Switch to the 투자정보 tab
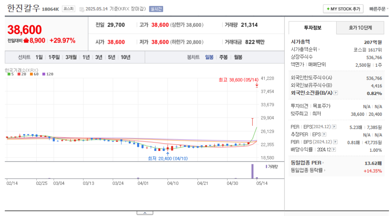 click(312, 28)
